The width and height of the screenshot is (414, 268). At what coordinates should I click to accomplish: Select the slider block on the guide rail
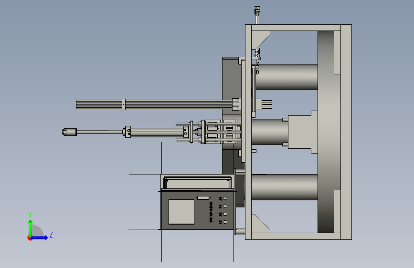(x=124, y=104)
